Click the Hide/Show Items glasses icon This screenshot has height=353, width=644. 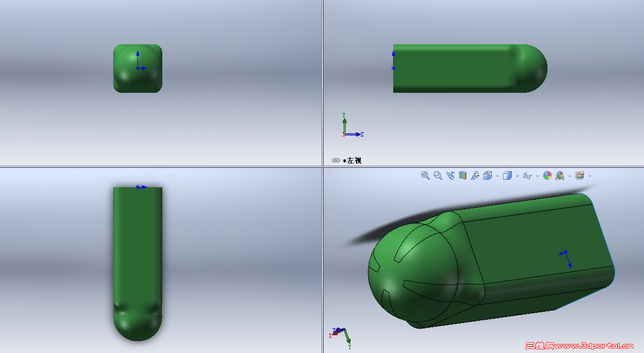pyautogui.click(x=527, y=176)
